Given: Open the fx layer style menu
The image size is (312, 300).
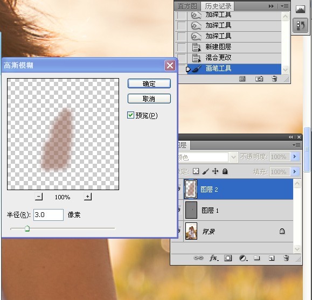Looking at the screenshot, I should (214, 258).
